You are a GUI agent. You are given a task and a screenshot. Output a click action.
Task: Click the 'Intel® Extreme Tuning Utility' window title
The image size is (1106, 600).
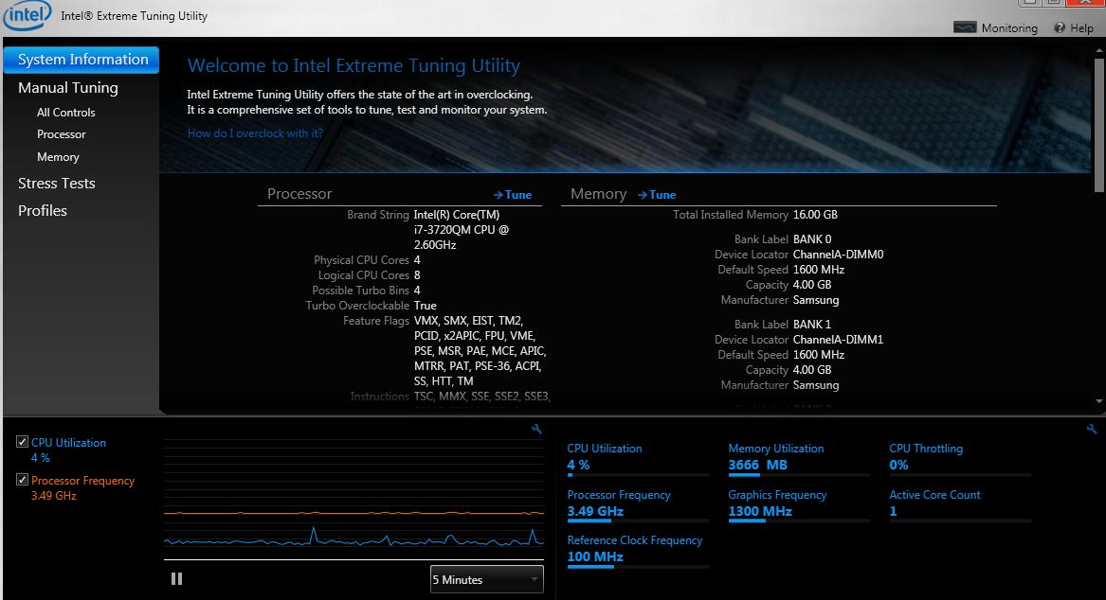pyautogui.click(x=134, y=15)
